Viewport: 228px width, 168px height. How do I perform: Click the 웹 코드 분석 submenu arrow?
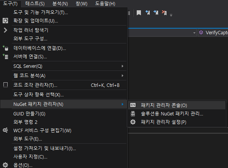click(x=123, y=75)
